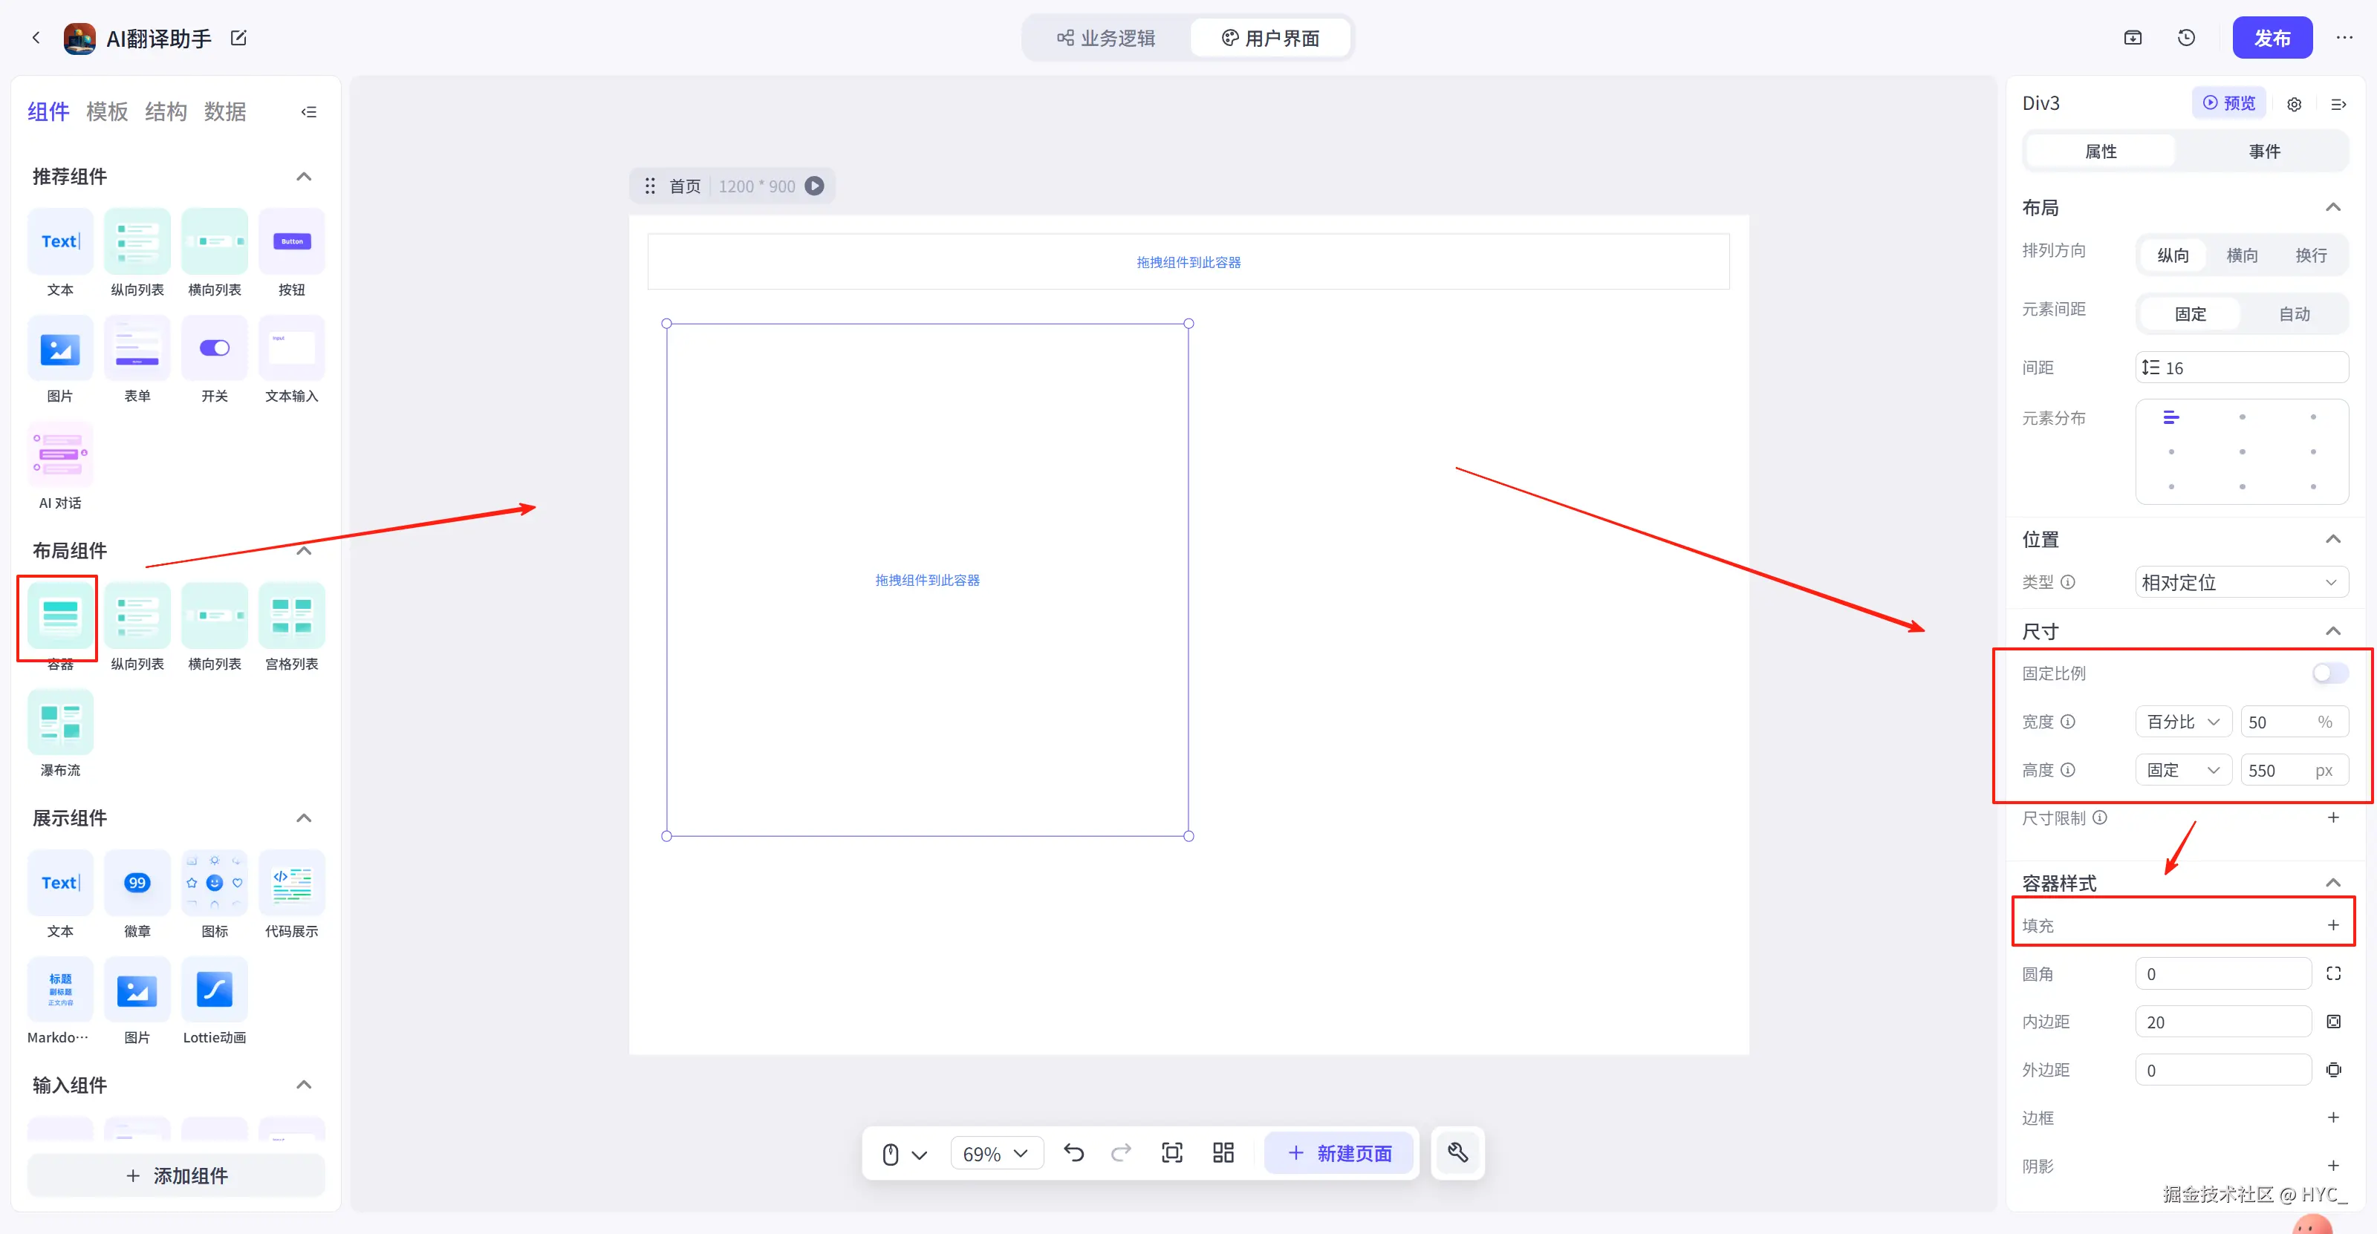Open the 结构 tab
The width and height of the screenshot is (2377, 1234).
point(166,111)
